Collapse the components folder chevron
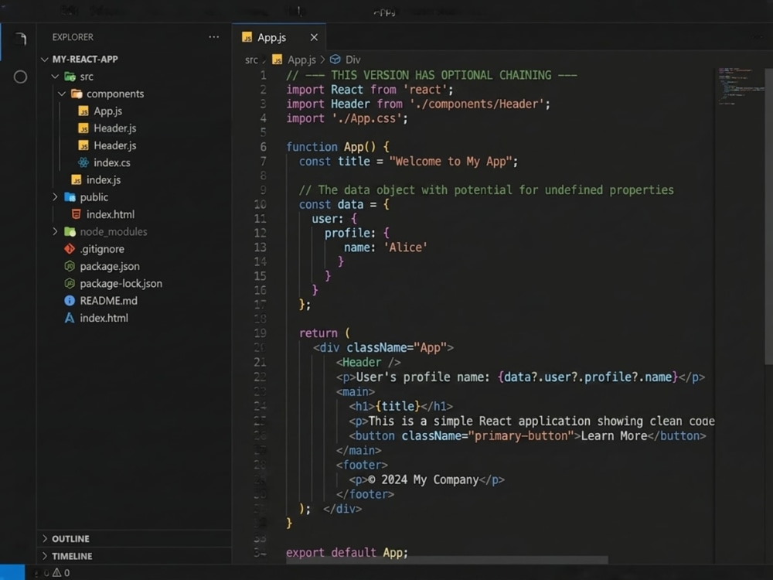Viewport: 773px width, 580px height. pyautogui.click(x=62, y=94)
